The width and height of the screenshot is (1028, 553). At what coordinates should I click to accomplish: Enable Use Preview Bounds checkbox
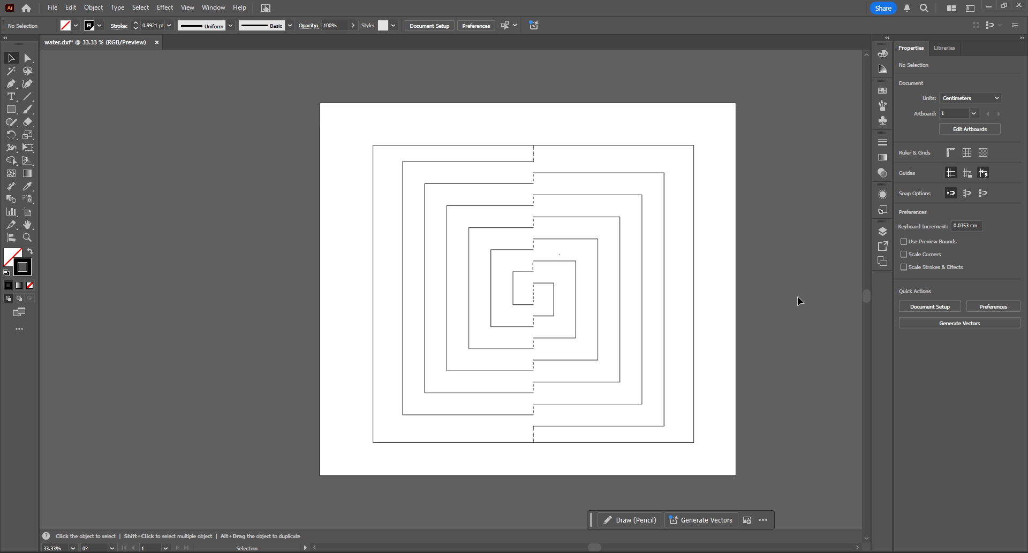[904, 241]
